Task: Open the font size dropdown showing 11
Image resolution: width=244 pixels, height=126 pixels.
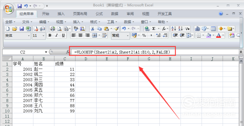Action: click(43, 36)
